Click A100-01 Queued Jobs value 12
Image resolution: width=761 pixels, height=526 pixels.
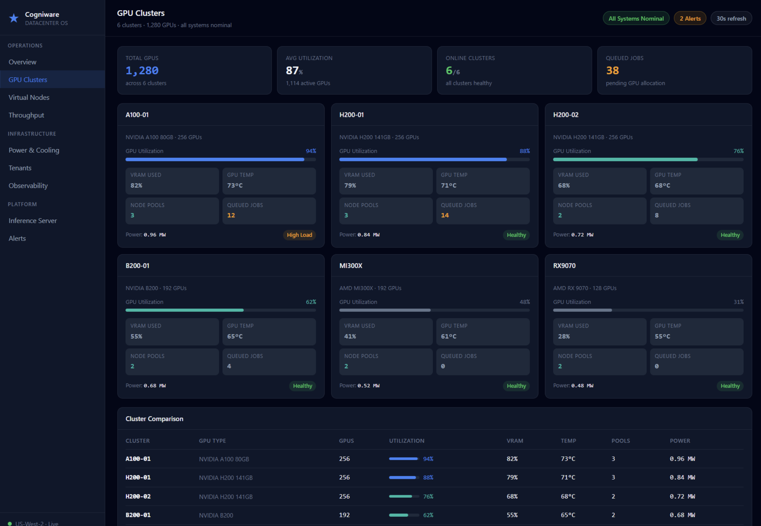[x=231, y=215]
